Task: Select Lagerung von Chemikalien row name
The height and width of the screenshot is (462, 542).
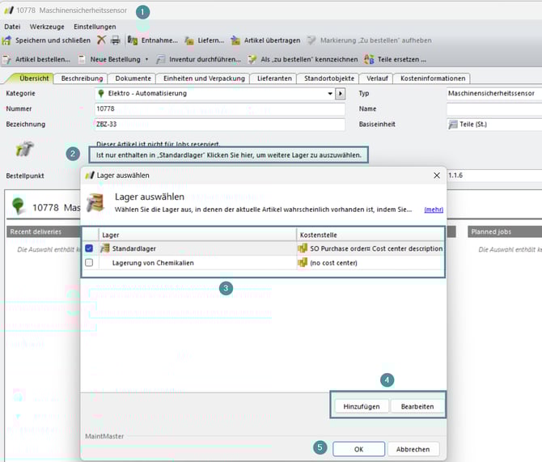Action: tap(153, 263)
